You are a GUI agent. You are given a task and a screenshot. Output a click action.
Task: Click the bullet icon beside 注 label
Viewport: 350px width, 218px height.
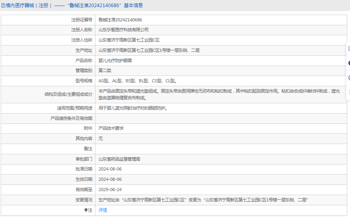(x=86, y=210)
